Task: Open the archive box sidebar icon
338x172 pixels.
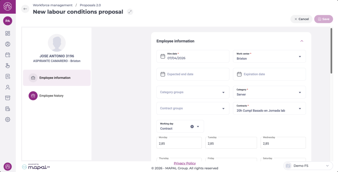Action: coord(8,98)
